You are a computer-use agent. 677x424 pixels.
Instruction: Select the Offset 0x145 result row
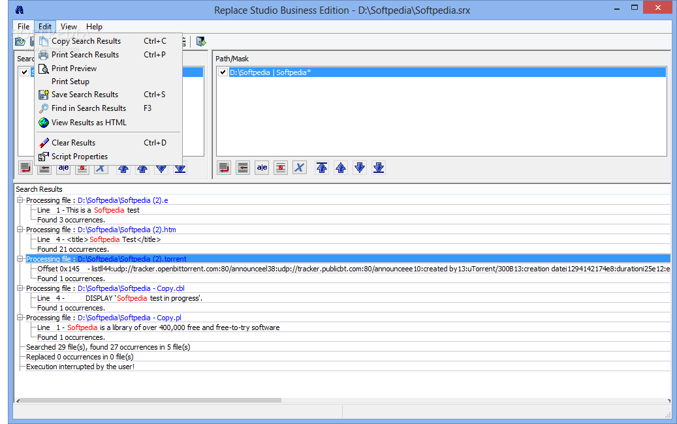coord(354,269)
